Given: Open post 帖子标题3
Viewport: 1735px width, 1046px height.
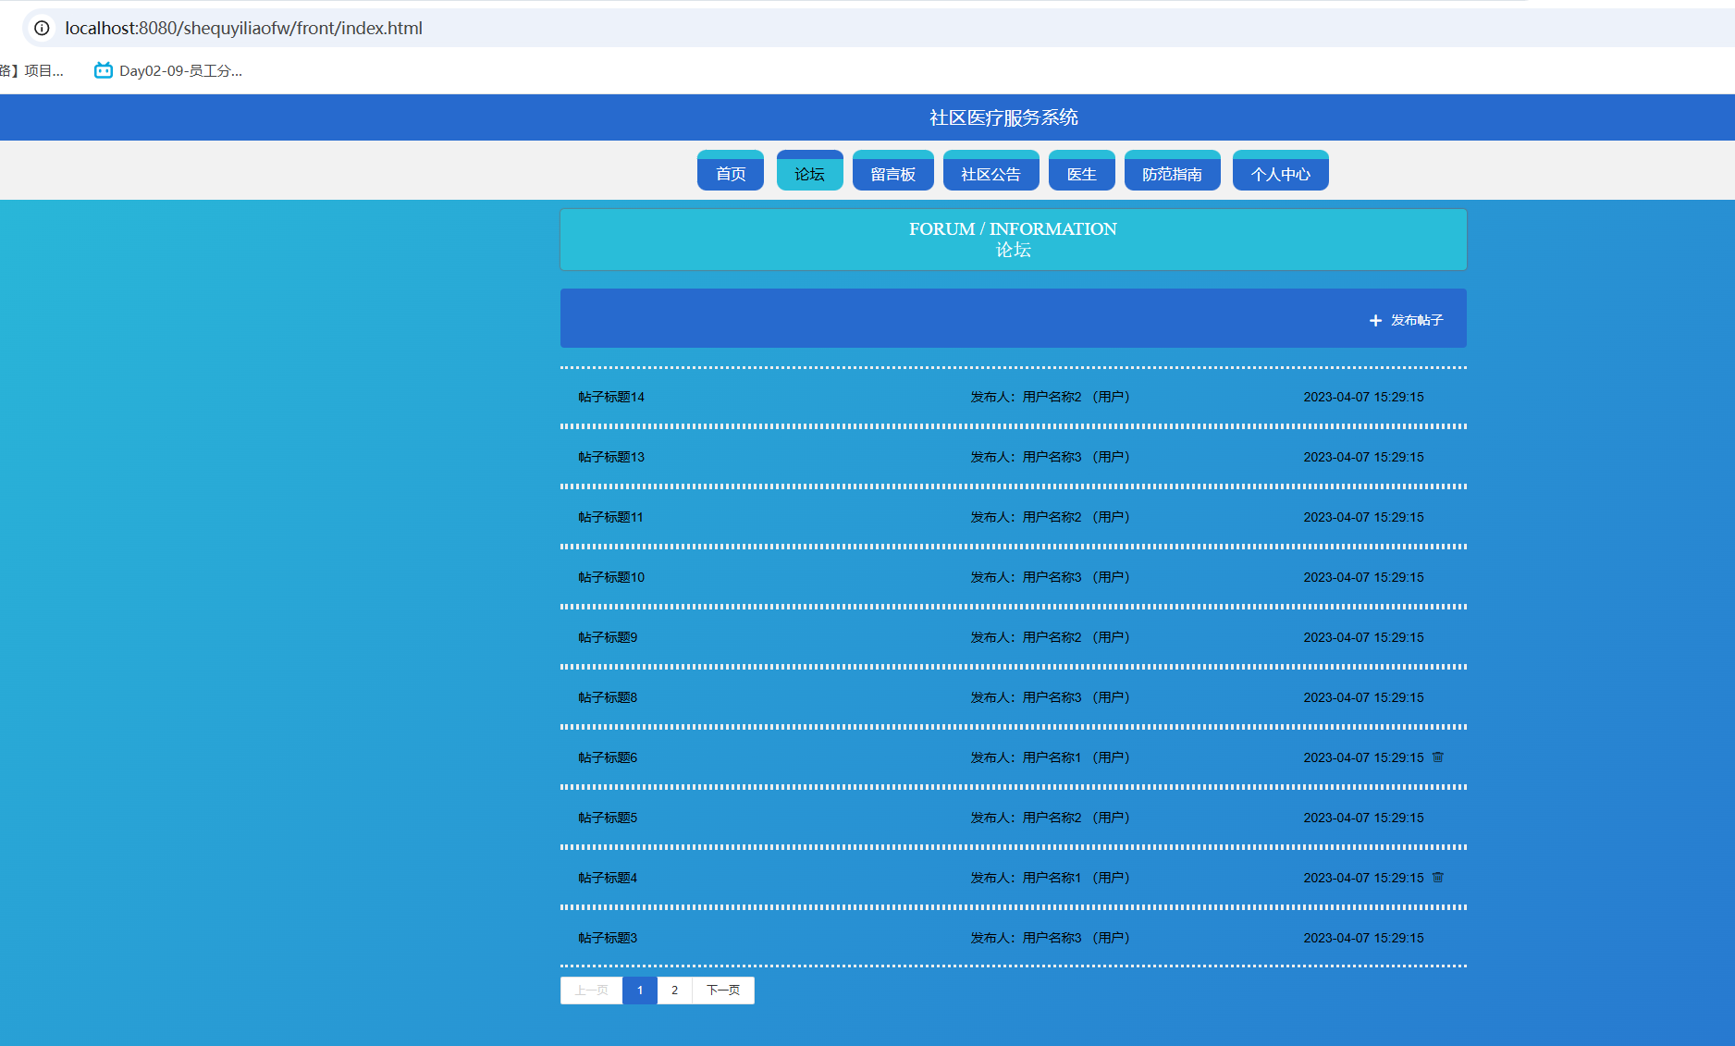Looking at the screenshot, I should tap(608, 938).
